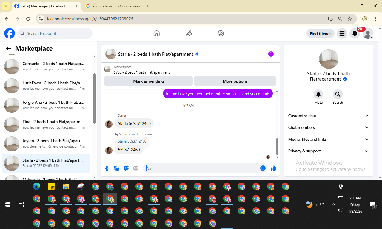This screenshot has height=229, width=382.
Task: Open the account profile avatar menu
Action: 368,34
